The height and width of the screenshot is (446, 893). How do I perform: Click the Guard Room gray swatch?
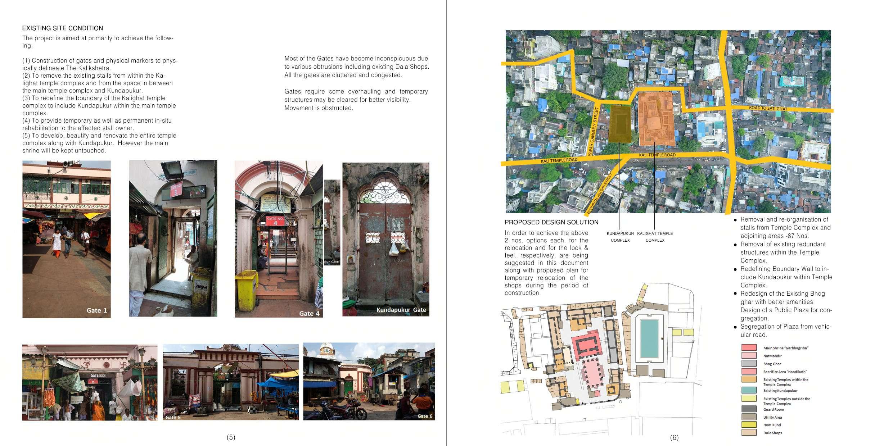point(749,409)
